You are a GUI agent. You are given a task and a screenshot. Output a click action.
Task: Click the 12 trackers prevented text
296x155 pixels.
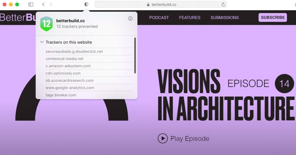[x=77, y=26]
